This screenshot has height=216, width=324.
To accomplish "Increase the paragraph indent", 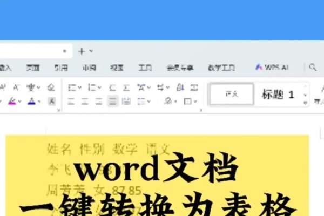I will coord(126,87).
